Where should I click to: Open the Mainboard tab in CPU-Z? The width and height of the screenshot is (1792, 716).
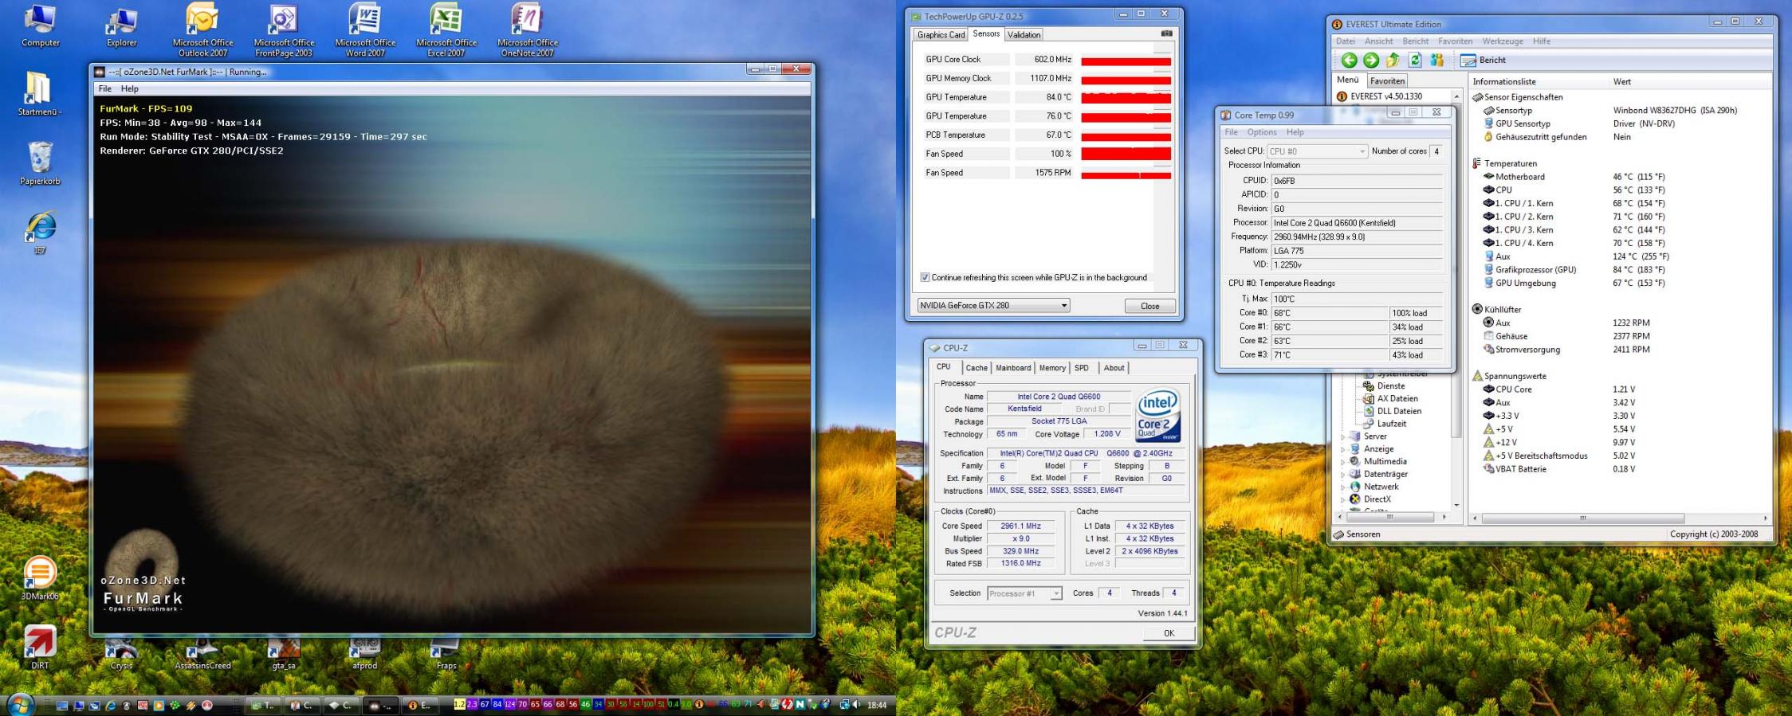[x=1013, y=368]
